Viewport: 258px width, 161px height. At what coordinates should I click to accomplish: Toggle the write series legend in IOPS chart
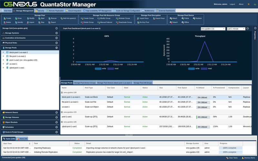101,69
